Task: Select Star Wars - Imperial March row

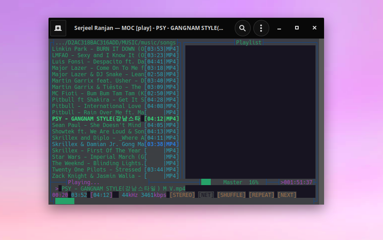Action: pyautogui.click(x=115, y=157)
